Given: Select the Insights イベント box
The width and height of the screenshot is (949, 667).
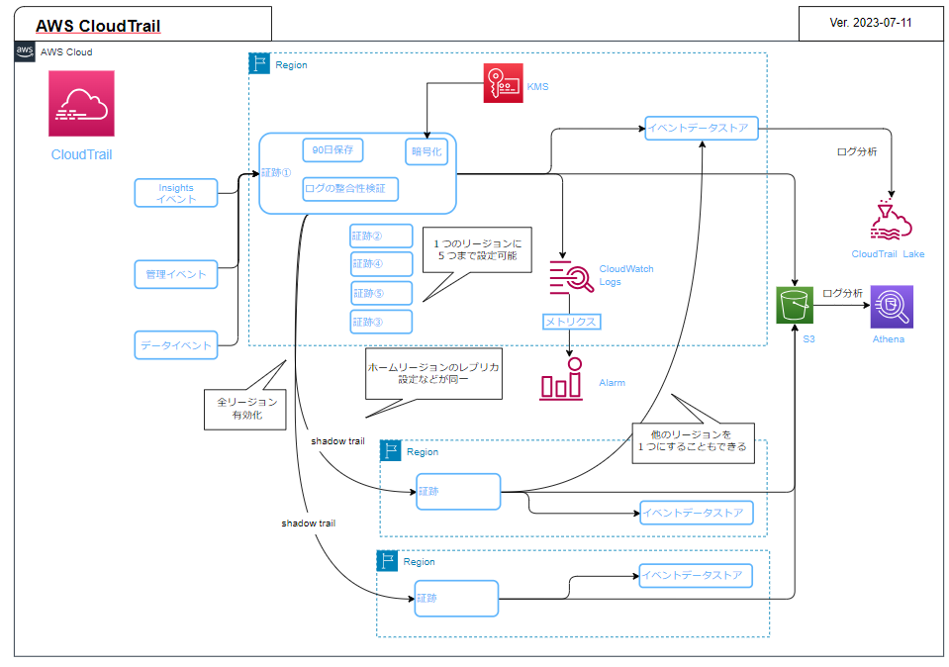Looking at the screenshot, I should (x=176, y=193).
